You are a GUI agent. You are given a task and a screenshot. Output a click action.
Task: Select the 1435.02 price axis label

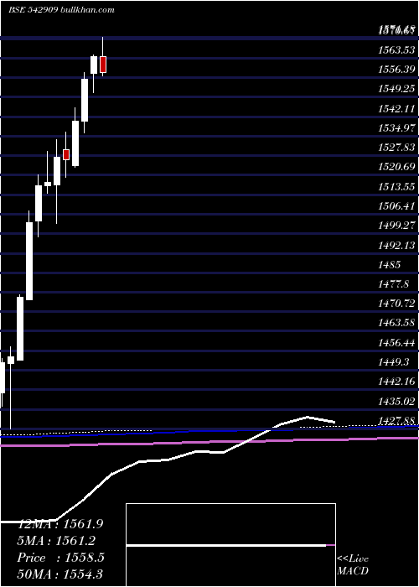click(396, 402)
